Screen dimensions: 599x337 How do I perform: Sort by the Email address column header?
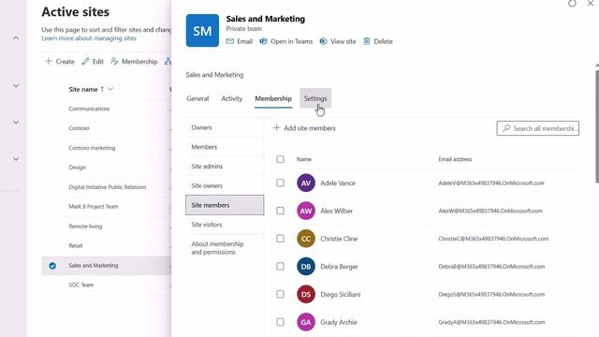[455, 159]
